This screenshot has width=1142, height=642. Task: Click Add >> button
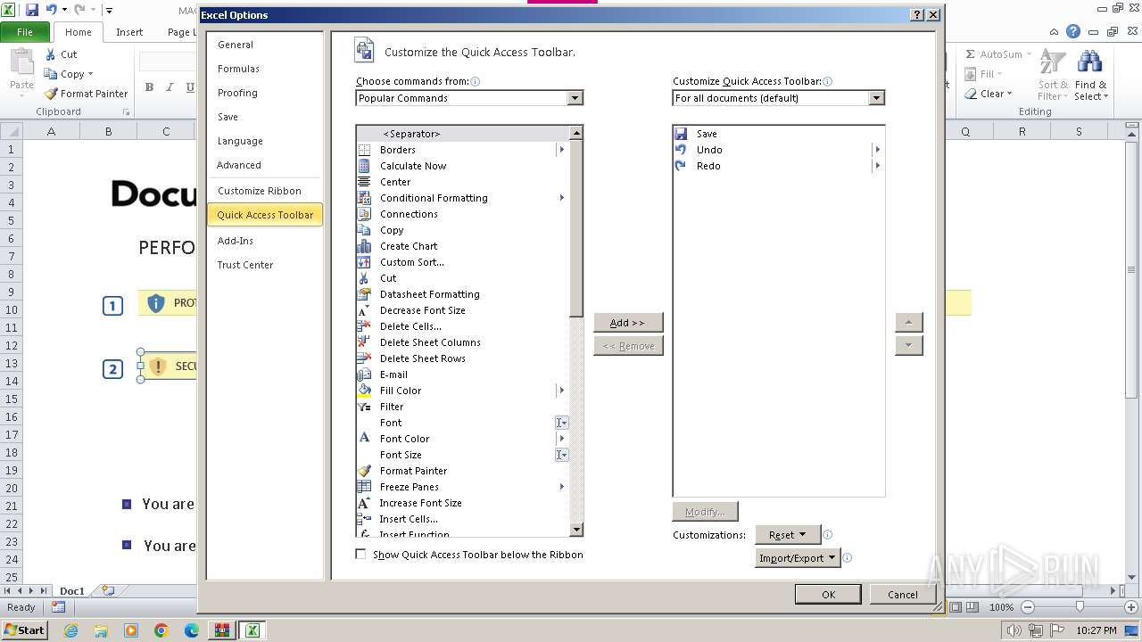[x=628, y=323]
